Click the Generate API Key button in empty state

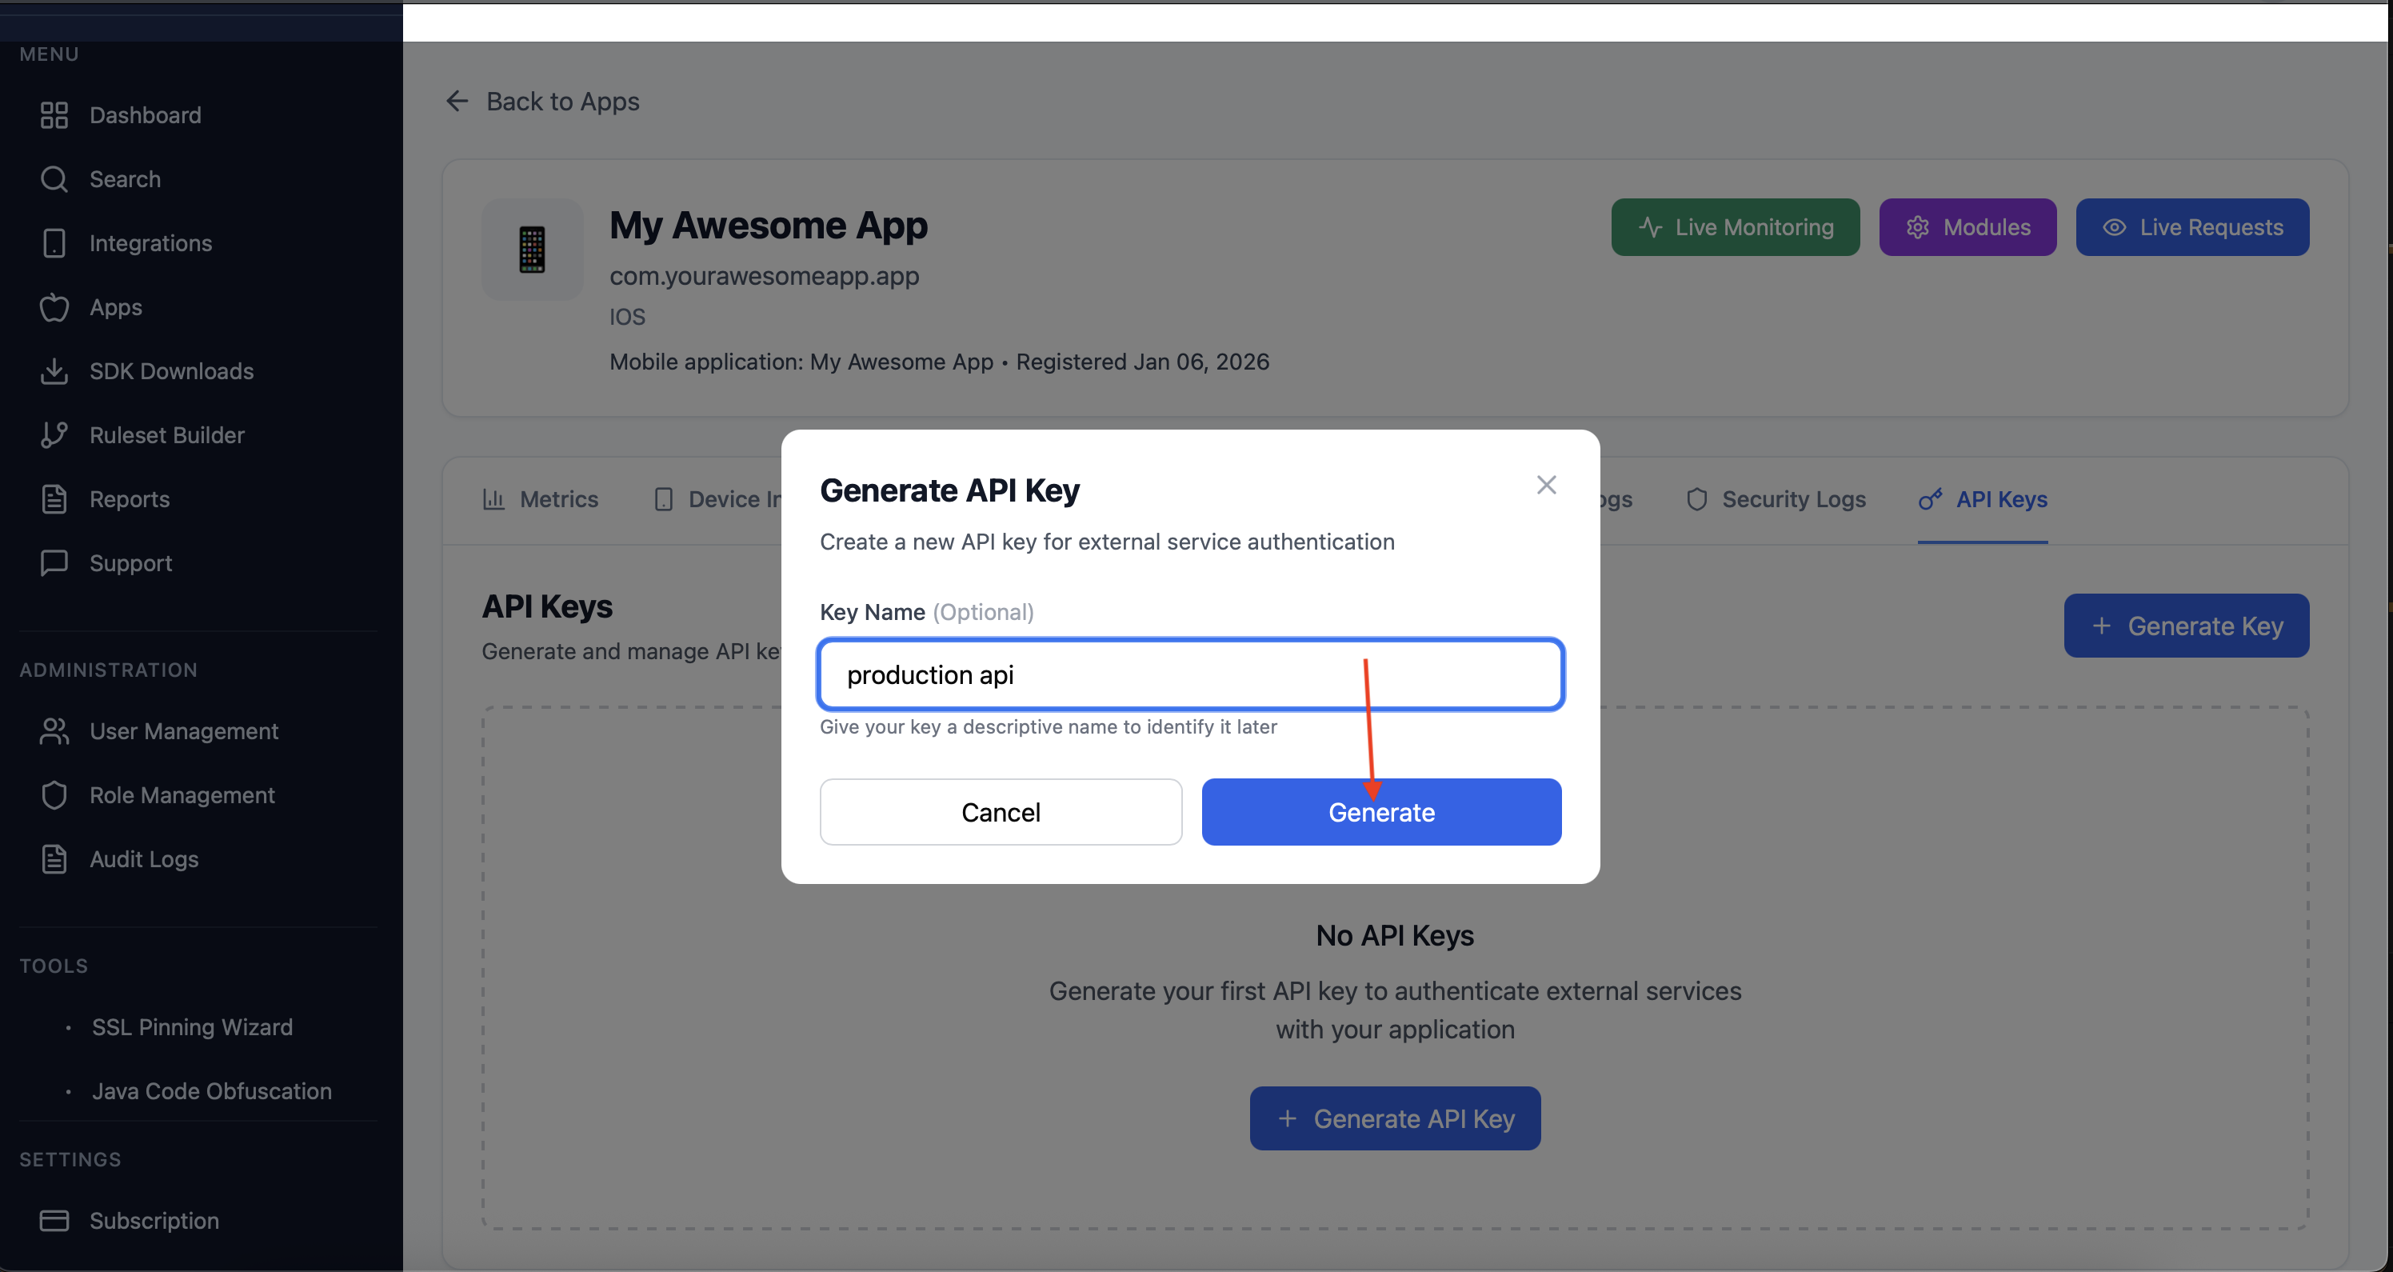pyautogui.click(x=1396, y=1118)
